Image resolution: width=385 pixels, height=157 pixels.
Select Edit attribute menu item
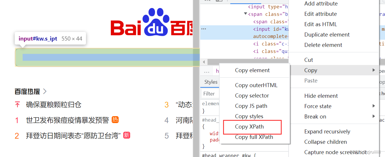(320, 14)
